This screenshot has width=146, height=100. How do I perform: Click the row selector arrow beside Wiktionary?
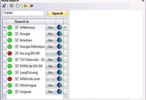click(4, 27)
